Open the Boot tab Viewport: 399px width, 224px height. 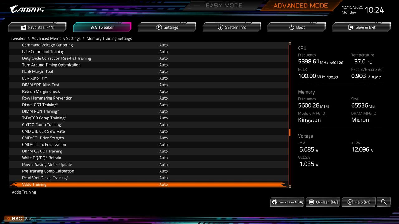click(x=296, y=27)
